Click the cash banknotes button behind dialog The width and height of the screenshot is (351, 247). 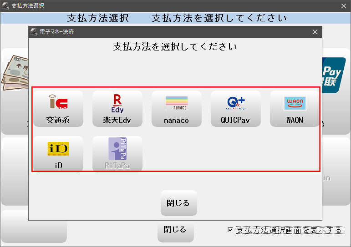click(14, 73)
